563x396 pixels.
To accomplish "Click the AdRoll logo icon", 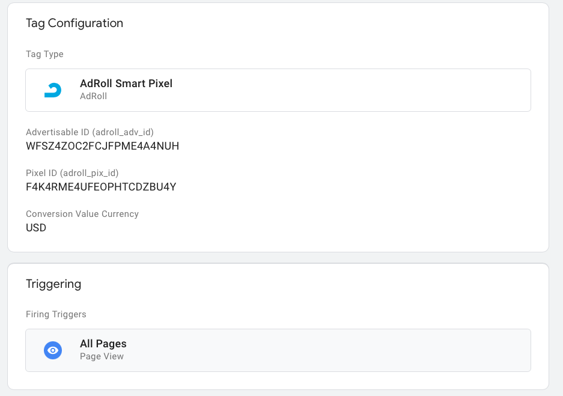I will [x=53, y=90].
